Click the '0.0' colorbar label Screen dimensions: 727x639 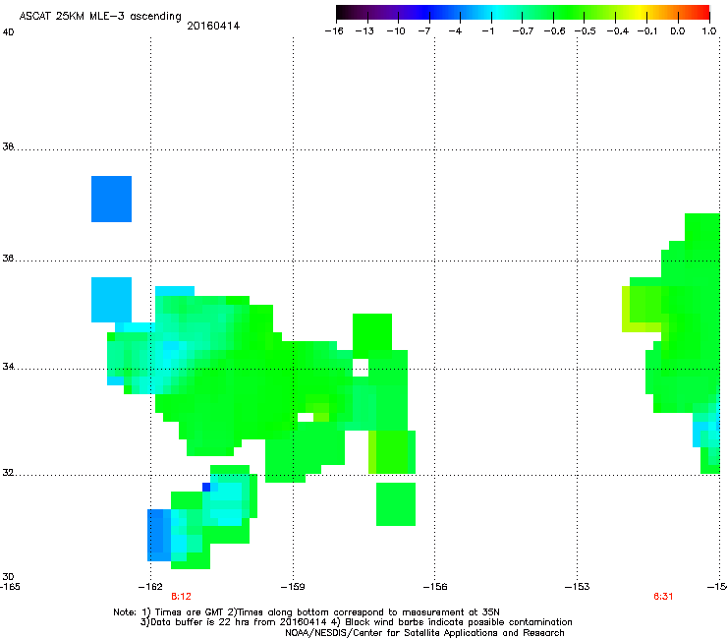click(678, 31)
